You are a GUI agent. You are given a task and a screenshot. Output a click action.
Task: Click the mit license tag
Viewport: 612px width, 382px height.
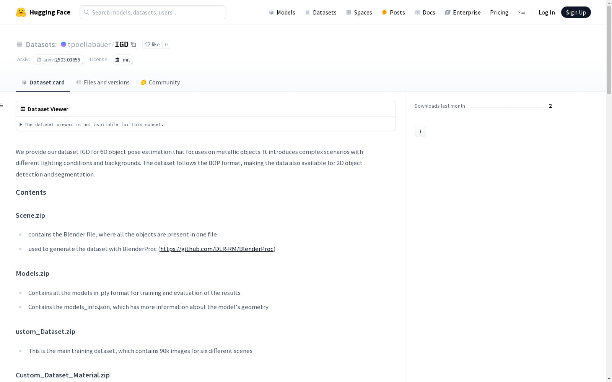point(123,60)
